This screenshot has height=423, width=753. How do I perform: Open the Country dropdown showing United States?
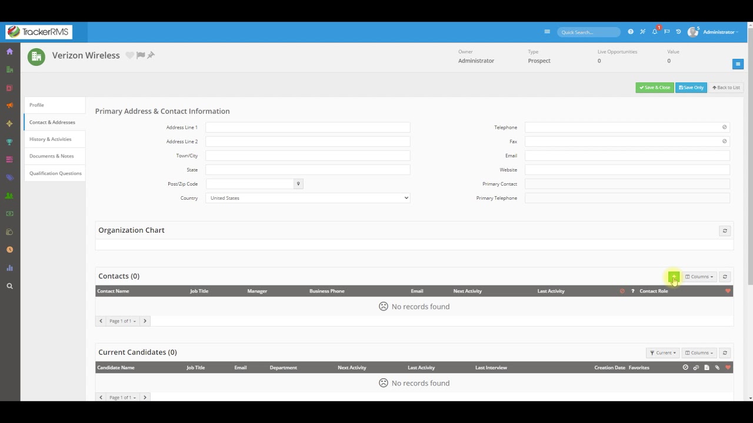coord(308,198)
